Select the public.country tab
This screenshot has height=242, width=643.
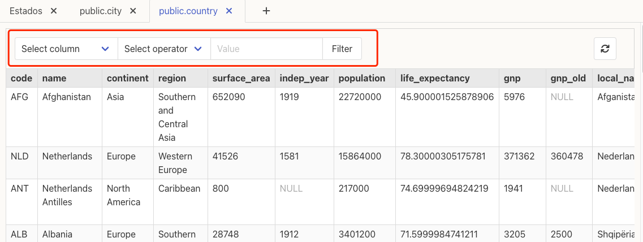[x=188, y=11]
